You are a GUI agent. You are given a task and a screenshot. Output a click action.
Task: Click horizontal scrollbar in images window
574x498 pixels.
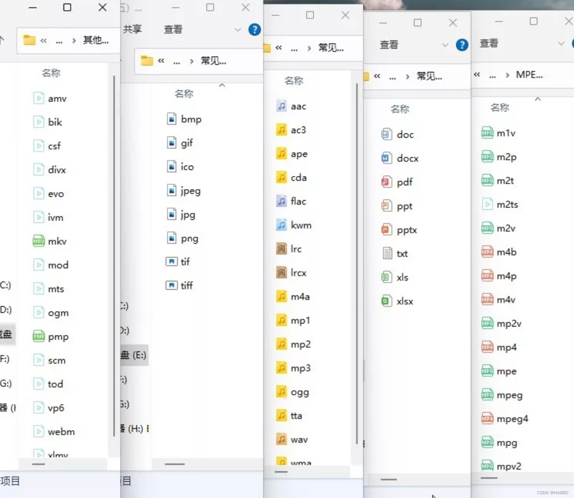(175, 464)
